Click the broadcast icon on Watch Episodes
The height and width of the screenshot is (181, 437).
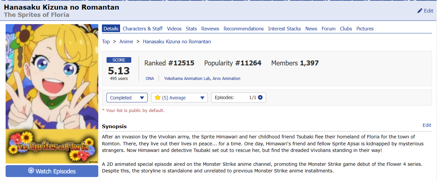(31, 171)
